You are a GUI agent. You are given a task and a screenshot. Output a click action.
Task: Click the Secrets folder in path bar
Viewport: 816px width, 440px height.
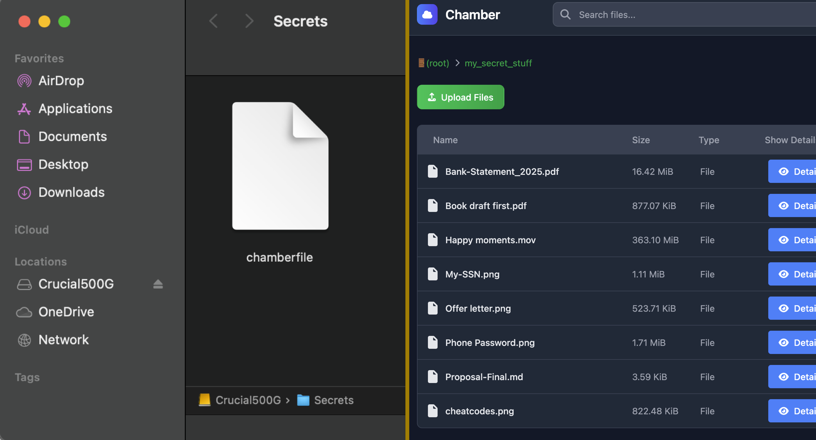[333, 400]
